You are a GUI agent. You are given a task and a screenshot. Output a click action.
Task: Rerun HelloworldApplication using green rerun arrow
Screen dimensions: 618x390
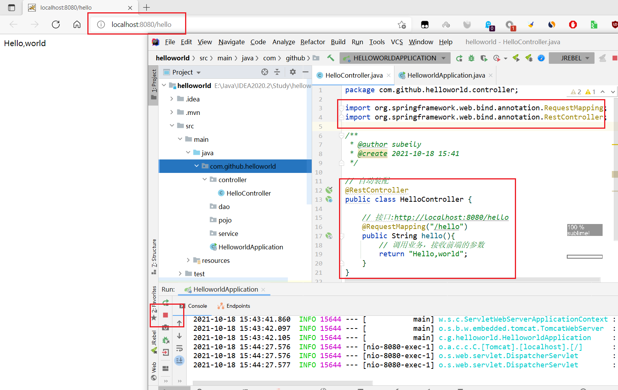point(165,302)
